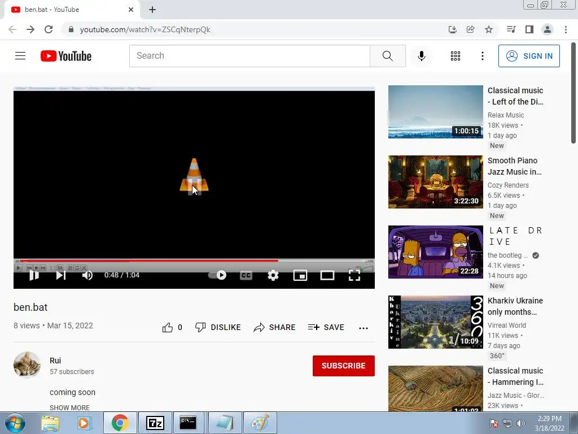Screen dimensions: 578x434
Task: Toggle Chrome side panel
Action: (x=529, y=29)
